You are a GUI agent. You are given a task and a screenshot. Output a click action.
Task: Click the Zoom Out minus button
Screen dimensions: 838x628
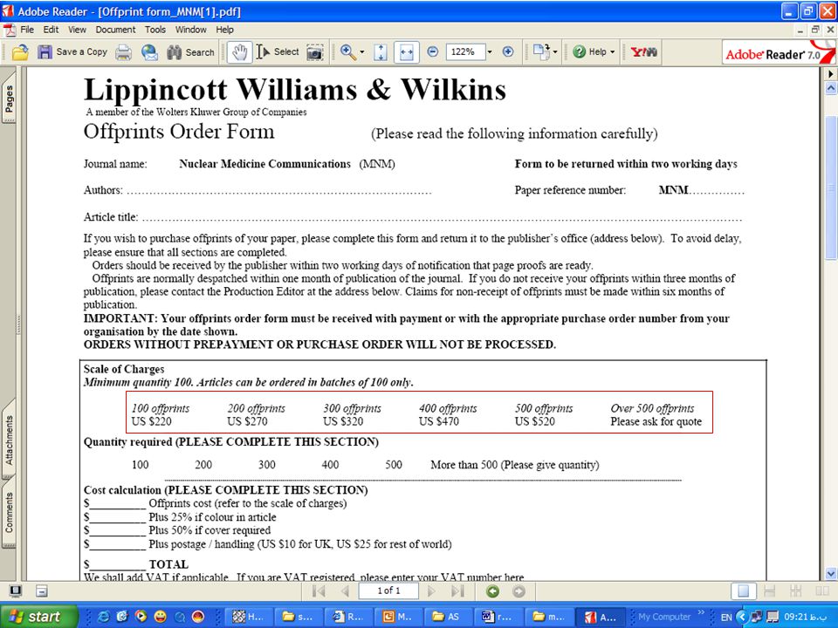coord(433,51)
